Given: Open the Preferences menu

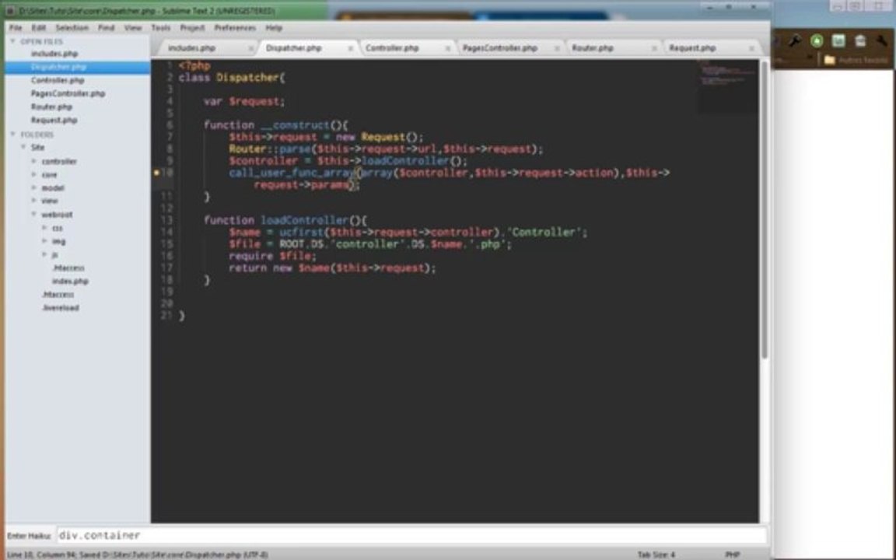Looking at the screenshot, I should pyautogui.click(x=235, y=27).
